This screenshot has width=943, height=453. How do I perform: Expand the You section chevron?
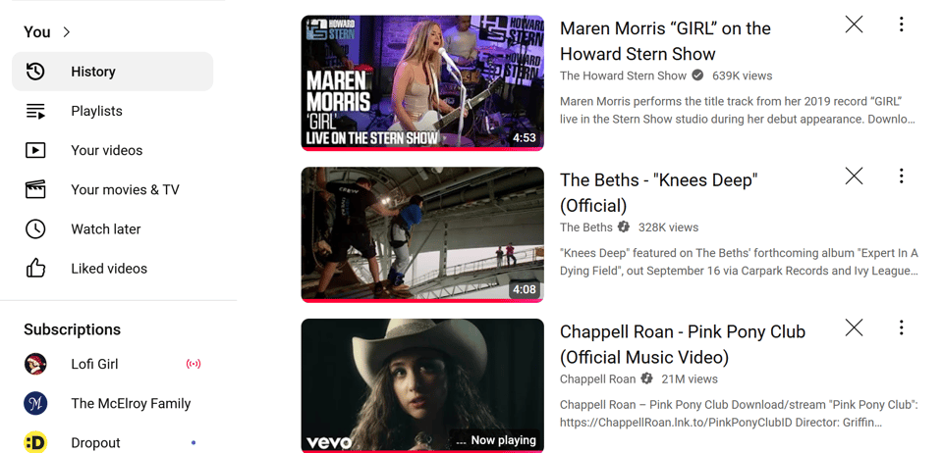(x=67, y=31)
